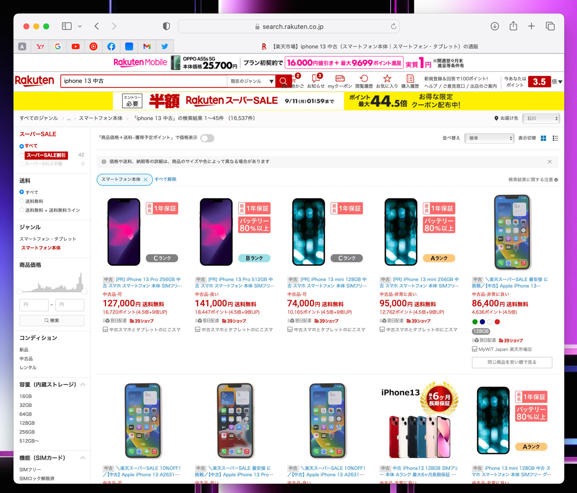Filter by SIMフリー option
577x493 pixels.
tap(30, 469)
